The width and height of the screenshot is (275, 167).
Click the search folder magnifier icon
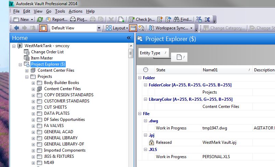(141, 28)
